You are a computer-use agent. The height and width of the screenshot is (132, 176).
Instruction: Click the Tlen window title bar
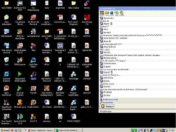(137, 8)
